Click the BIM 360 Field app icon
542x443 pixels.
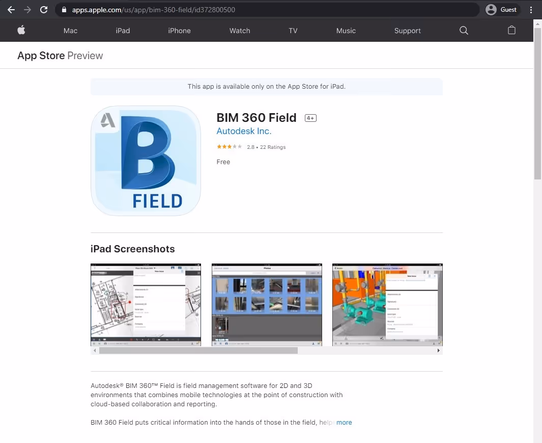click(146, 161)
